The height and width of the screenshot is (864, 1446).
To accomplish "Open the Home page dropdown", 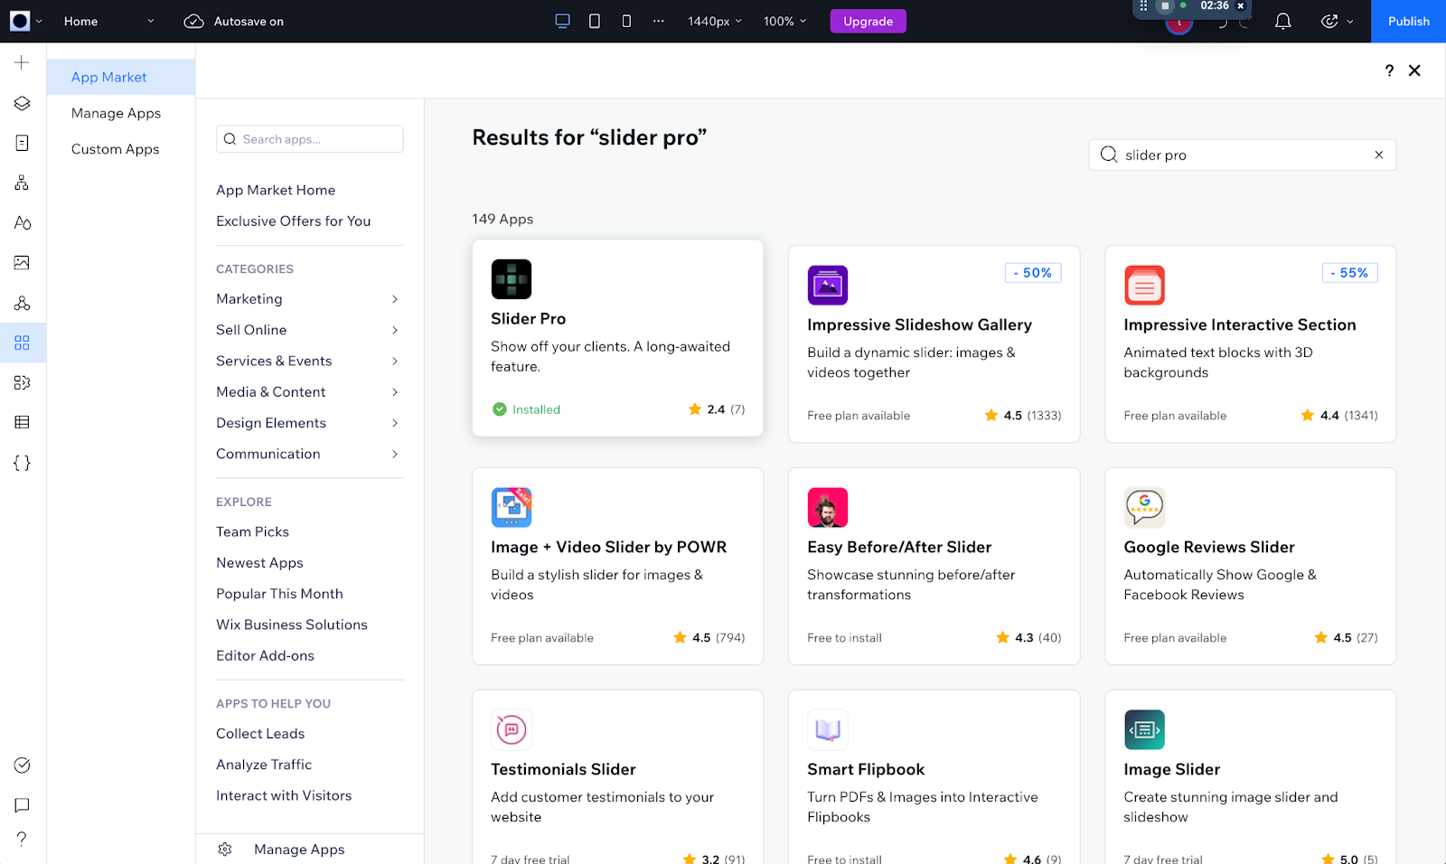I will [108, 21].
